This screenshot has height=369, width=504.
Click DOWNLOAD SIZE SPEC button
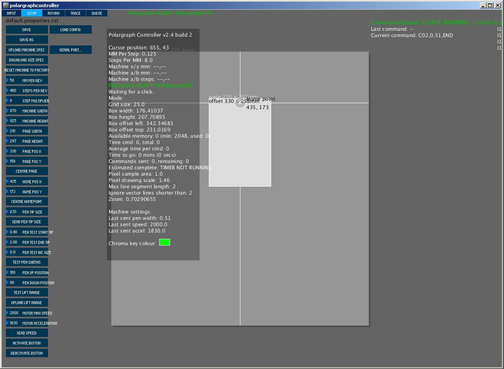[27, 60]
